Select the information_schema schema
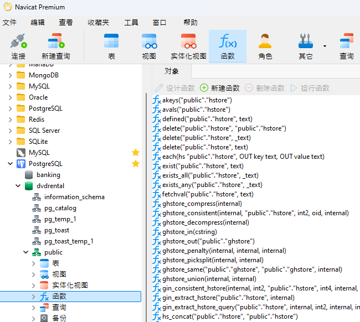The image size is (360, 322). pos(74,197)
